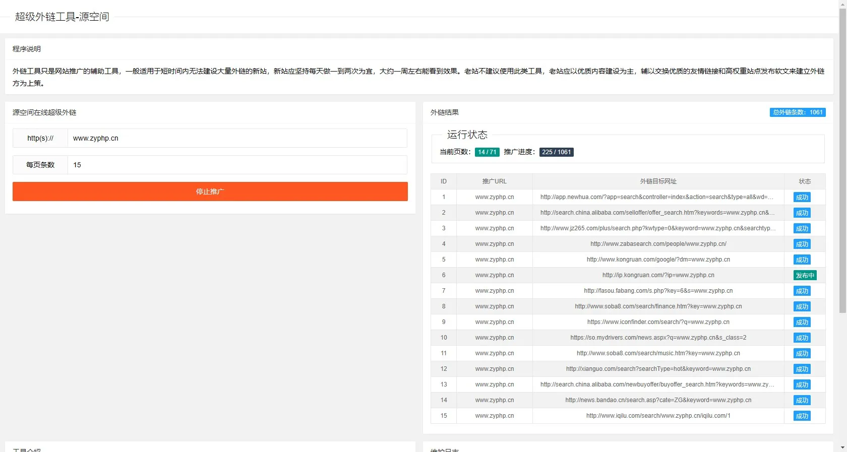Click the ID cell 12 in the results table
The height and width of the screenshot is (452, 847).
[x=444, y=369]
